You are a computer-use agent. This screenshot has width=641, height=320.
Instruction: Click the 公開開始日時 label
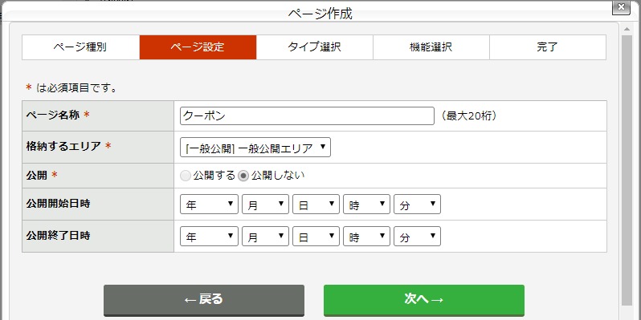point(58,203)
